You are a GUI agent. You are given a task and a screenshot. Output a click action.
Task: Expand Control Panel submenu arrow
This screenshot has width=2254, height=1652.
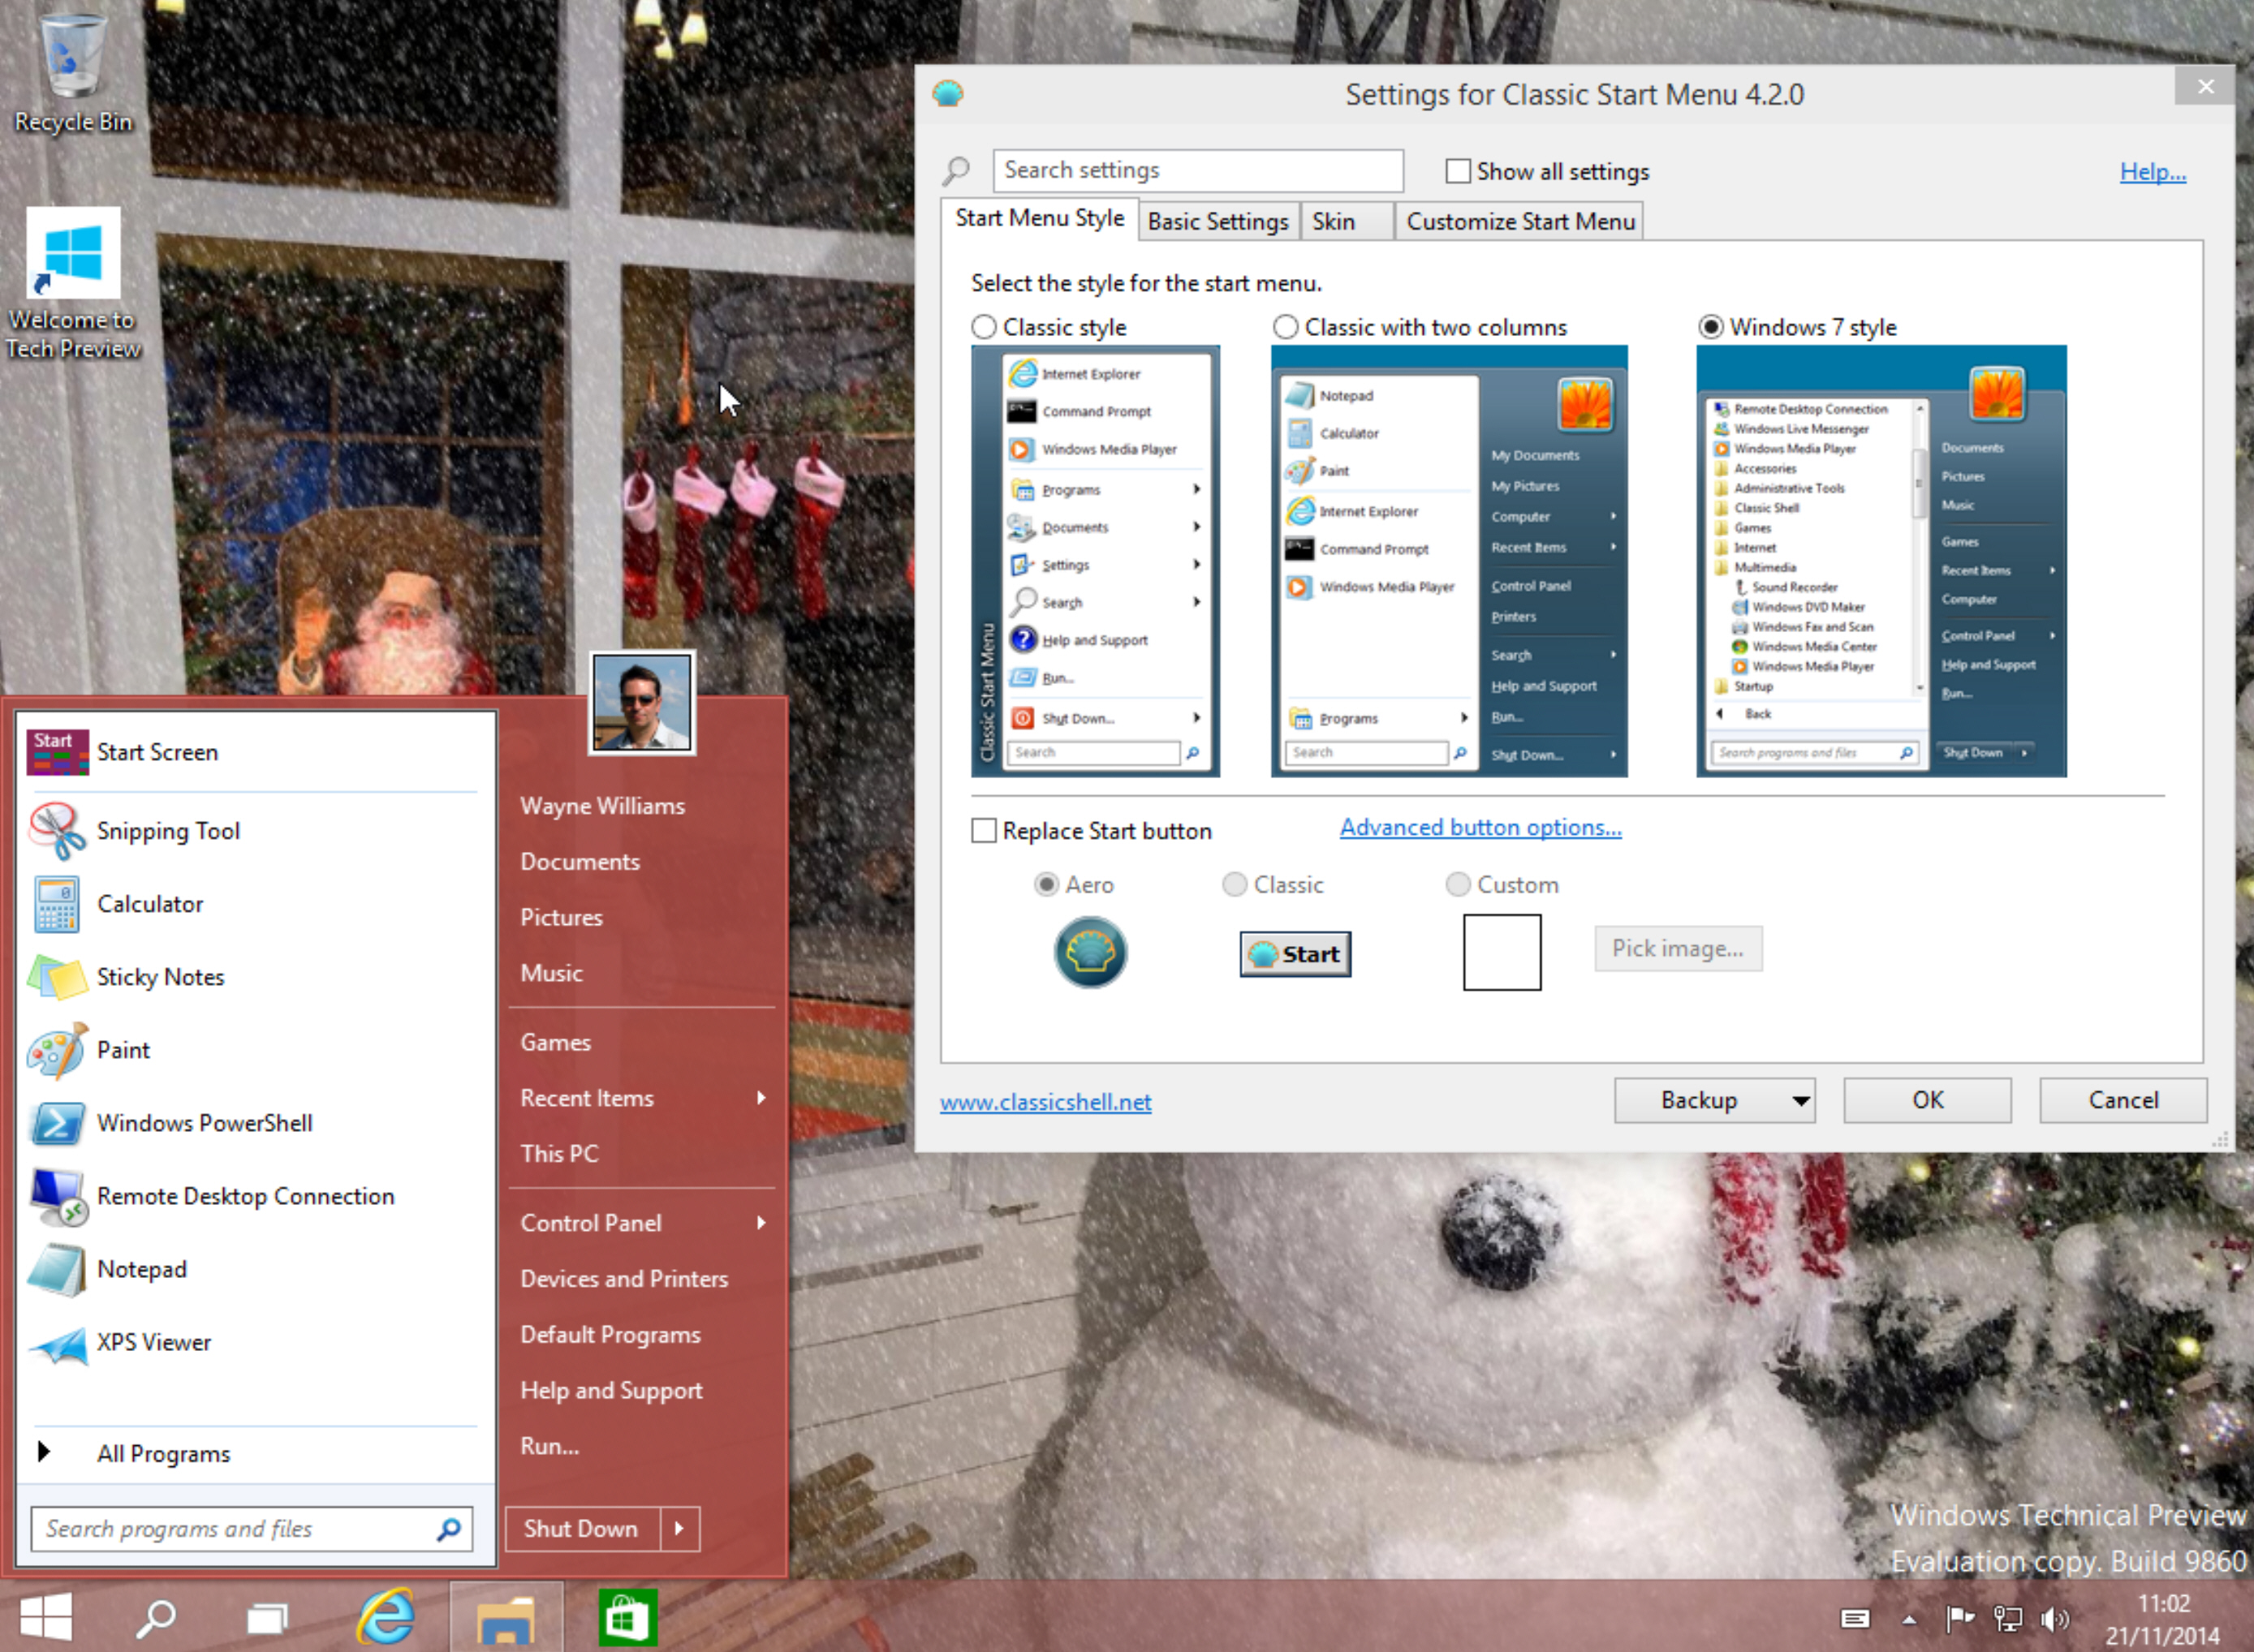click(x=765, y=1221)
